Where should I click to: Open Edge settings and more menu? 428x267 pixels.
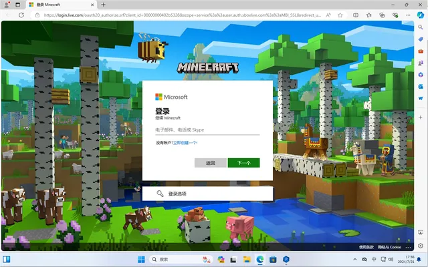pos(408,15)
